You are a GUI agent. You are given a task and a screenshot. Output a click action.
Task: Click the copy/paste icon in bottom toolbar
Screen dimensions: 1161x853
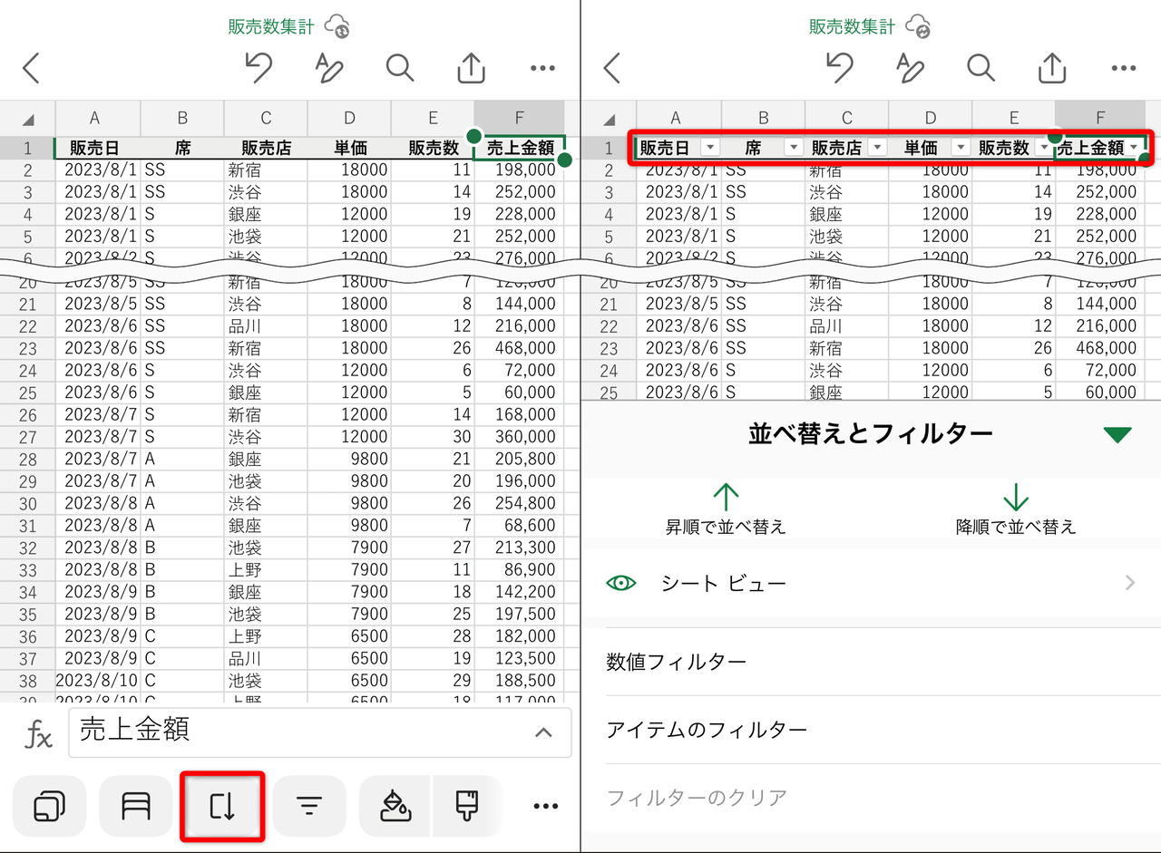click(x=50, y=805)
